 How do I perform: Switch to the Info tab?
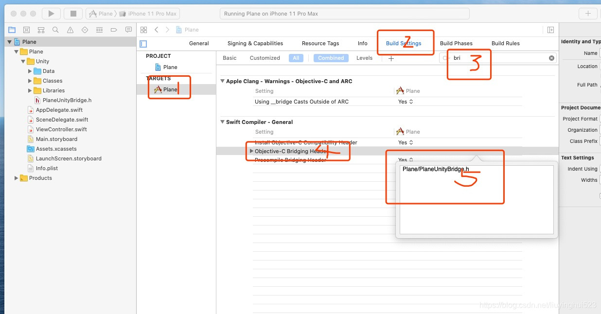(363, 43)
